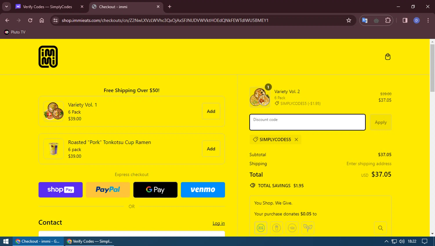
Task: Toggle the browser side panel
Action: pos(405,20)
